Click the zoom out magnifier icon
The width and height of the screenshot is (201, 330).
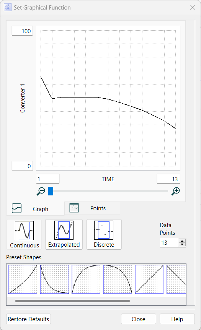pos(41,191)
